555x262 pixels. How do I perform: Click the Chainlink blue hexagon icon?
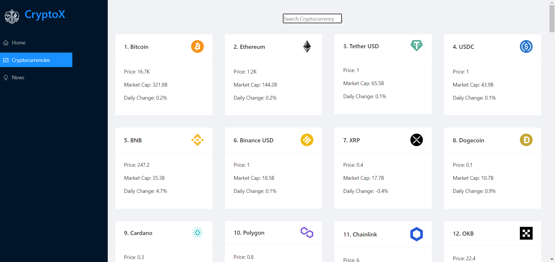(416, 234)
